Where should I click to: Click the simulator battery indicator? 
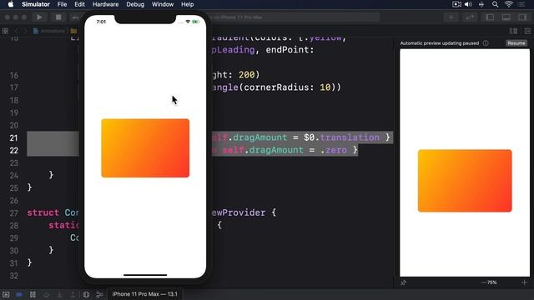(195, 22)
